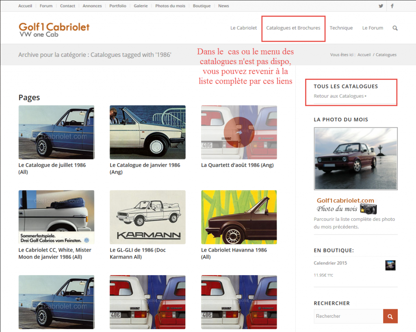Open Annonces in the top bar

pos(92,6)
